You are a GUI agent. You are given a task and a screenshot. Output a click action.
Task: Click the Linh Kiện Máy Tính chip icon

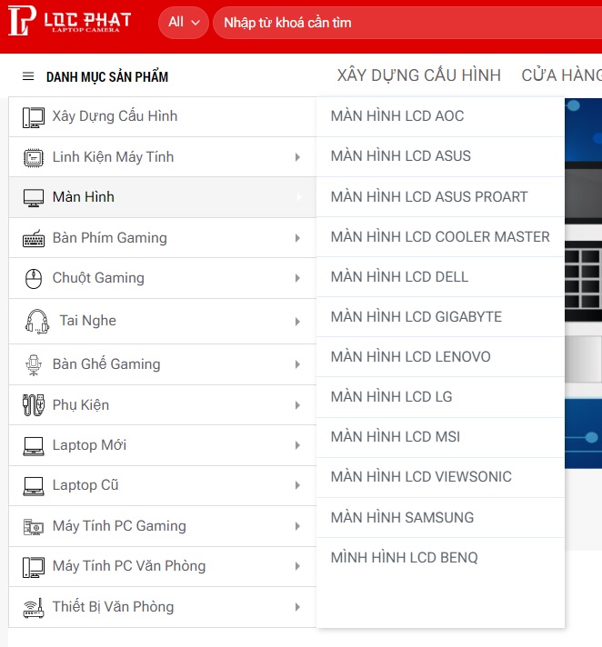34,157
